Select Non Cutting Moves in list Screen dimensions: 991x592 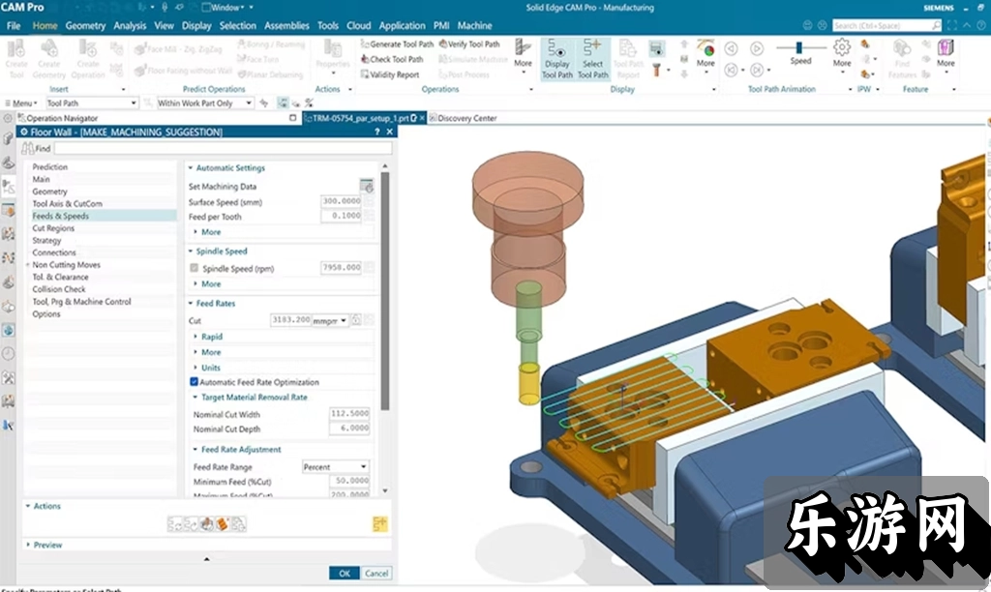point(67,265)
